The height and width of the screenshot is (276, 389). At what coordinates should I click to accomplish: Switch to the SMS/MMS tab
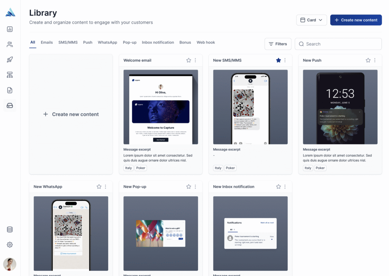(x=68, y=43)
